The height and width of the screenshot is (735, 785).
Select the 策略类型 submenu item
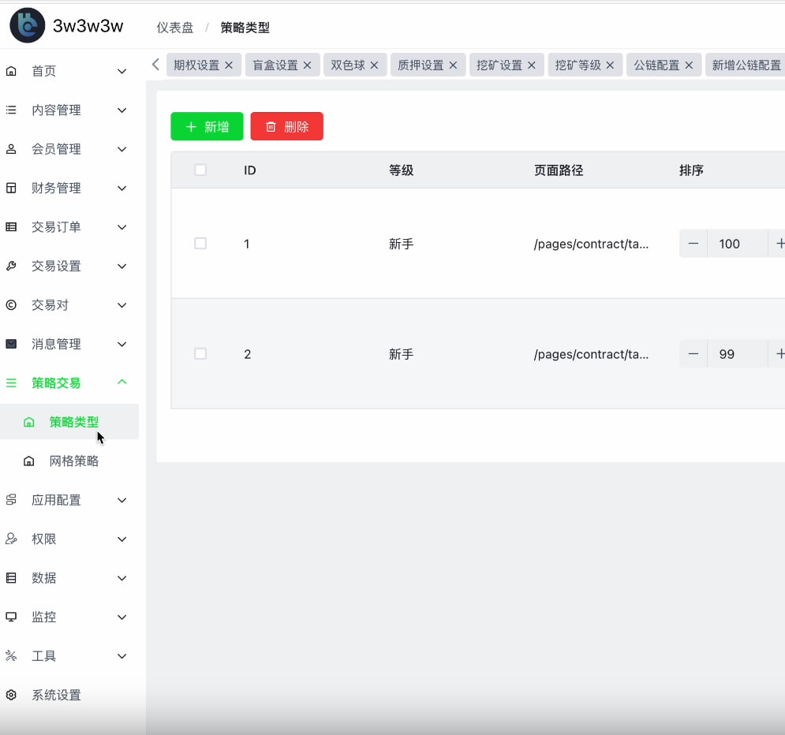(69, 422)
